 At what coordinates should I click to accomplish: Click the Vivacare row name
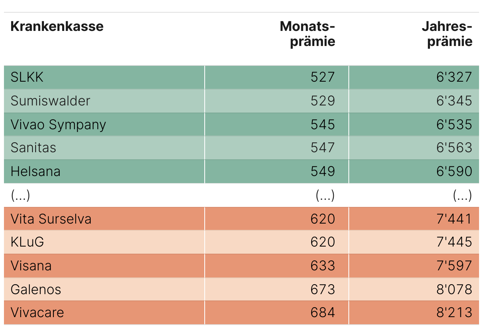pyautogui.click(x=37, y=312)
